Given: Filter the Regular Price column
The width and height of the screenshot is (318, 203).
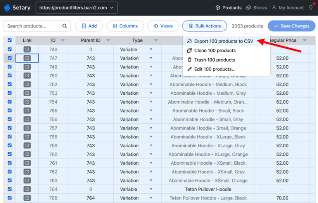Looking at the screenshot, I should click(304, 40).
